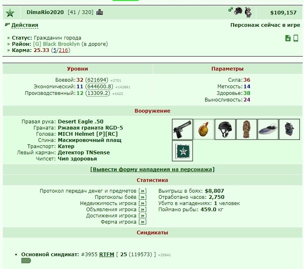
Task: Click the Desert Eagle .50 item name
Action: [x=81, y=122]
